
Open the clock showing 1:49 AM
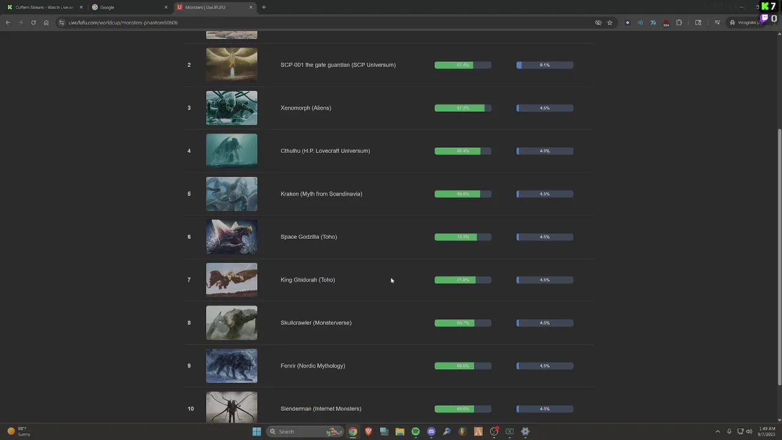767,431
